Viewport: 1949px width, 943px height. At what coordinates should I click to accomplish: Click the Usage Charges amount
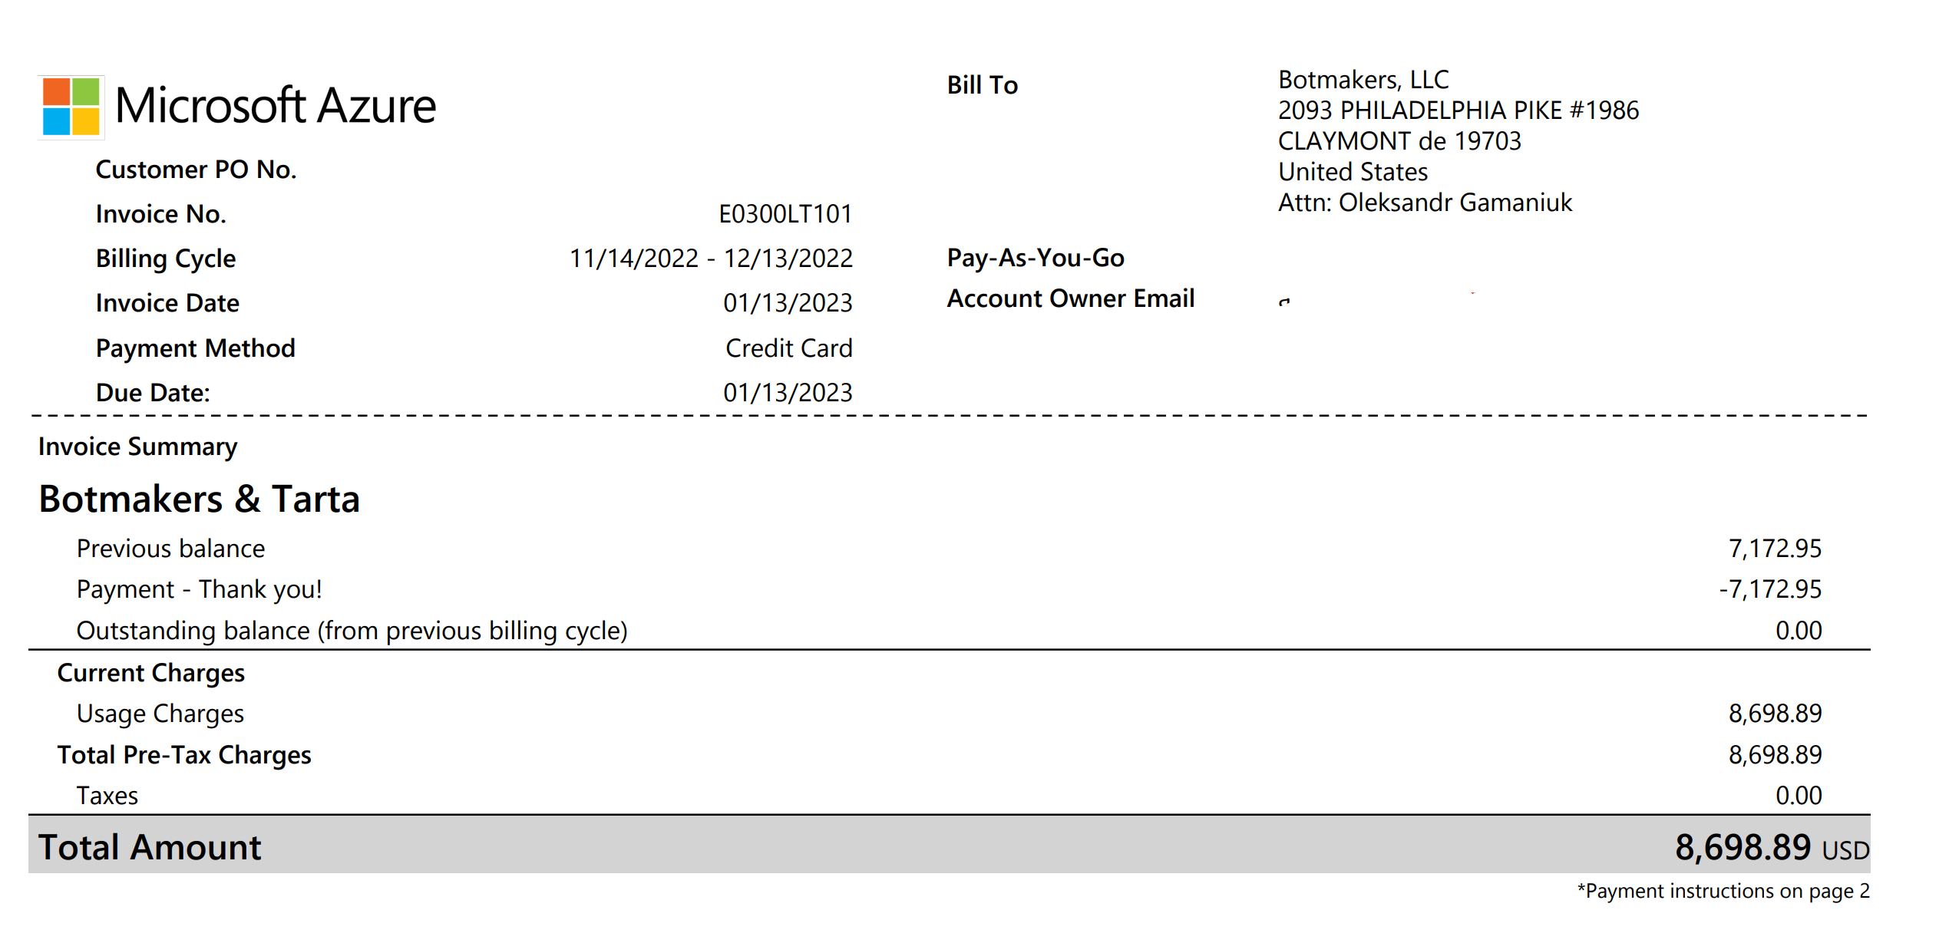(1774, 714)
